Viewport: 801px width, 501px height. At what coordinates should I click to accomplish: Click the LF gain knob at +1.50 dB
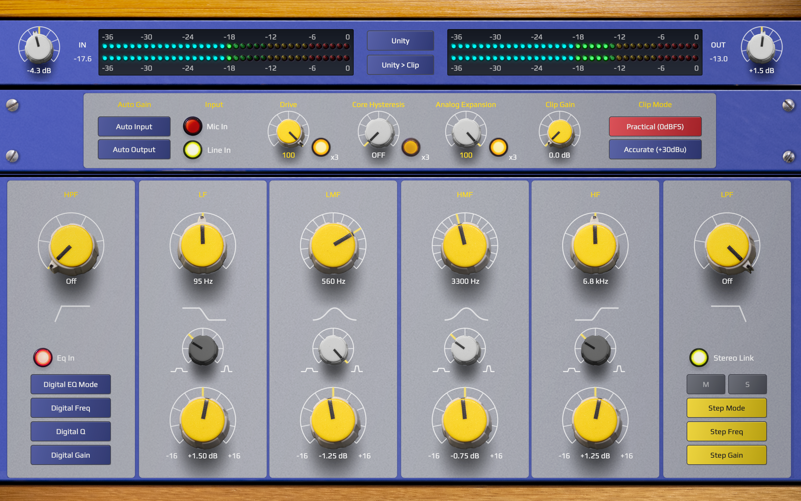203,419
